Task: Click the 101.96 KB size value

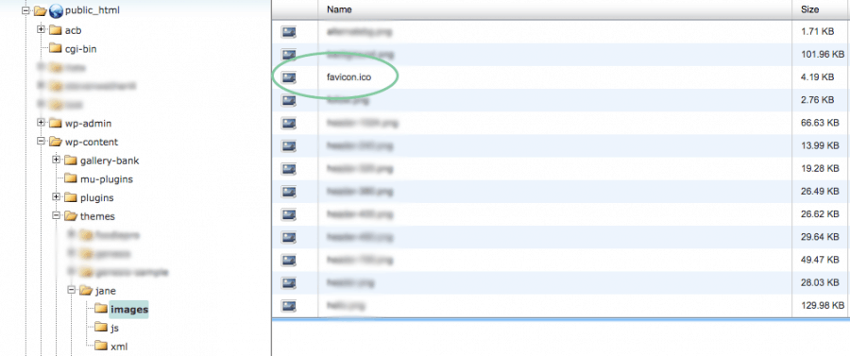Action: (x=823, y=55)
